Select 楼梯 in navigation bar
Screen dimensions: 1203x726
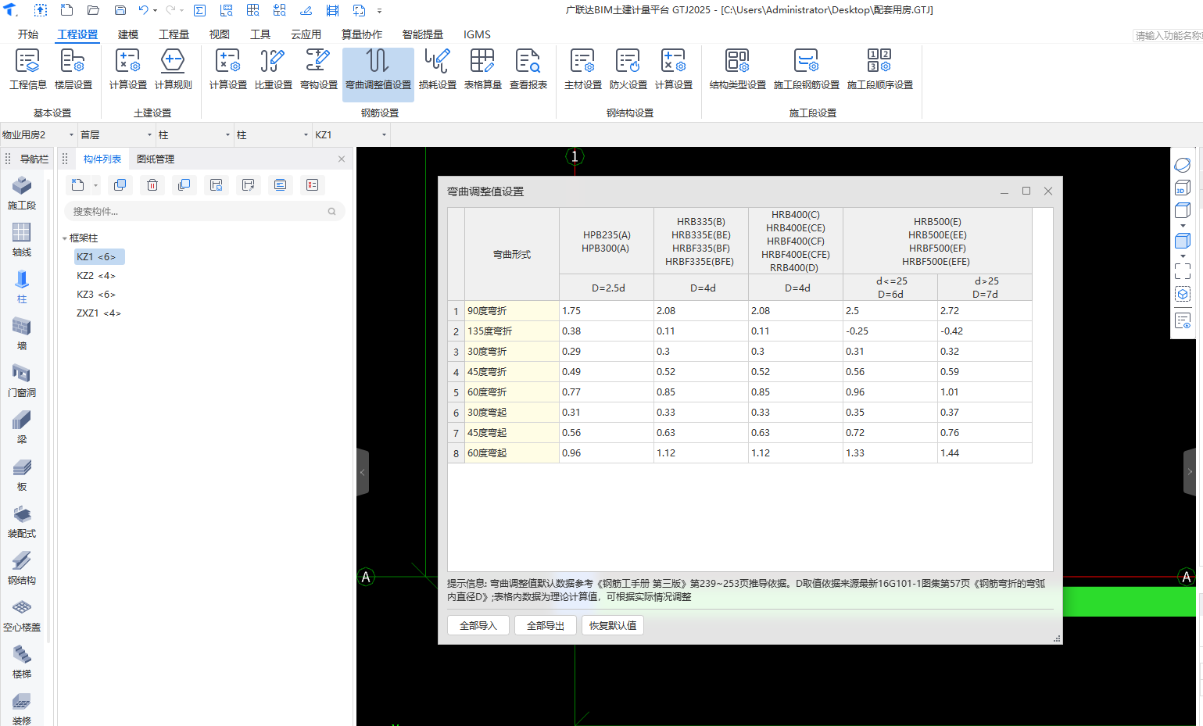[x=22, y=662]
